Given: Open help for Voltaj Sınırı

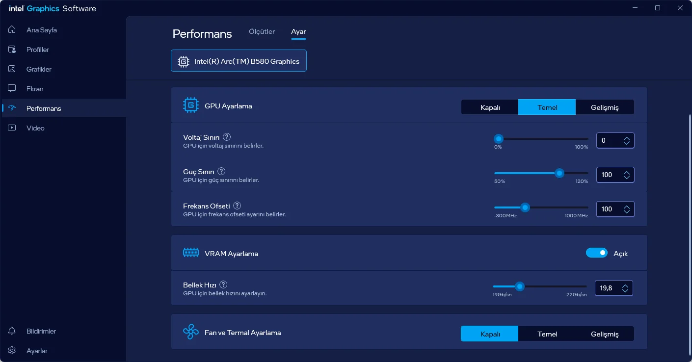Looking at the screenshot, I should (x=227, y=137).
